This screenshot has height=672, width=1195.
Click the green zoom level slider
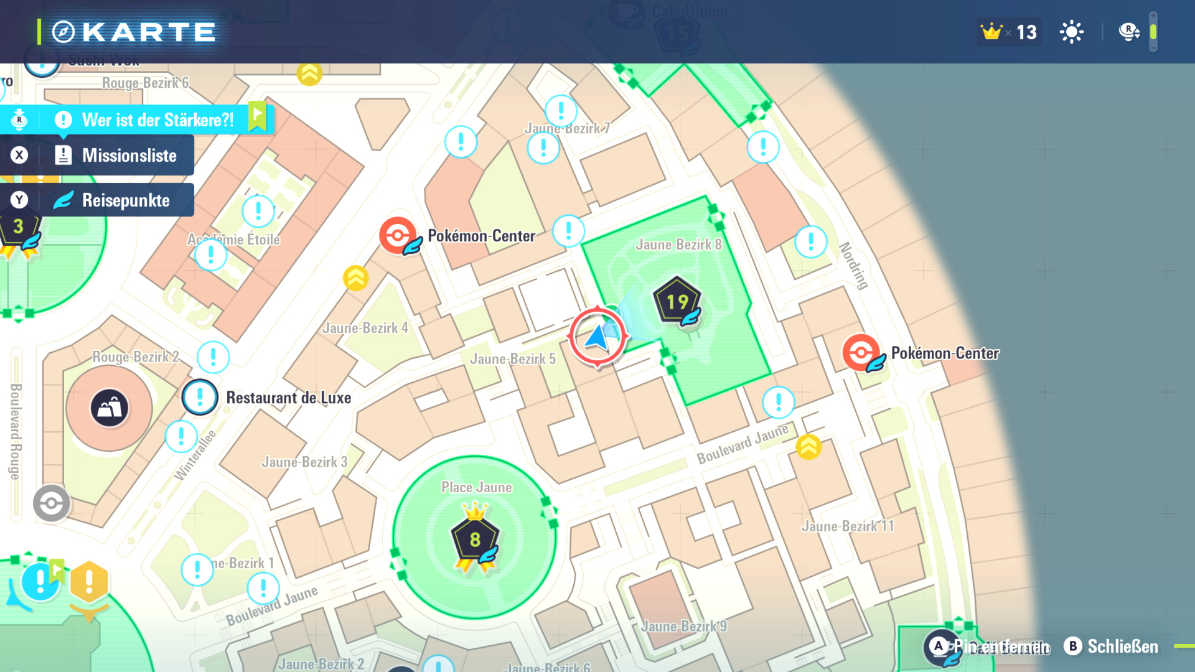coord(1153,32)
